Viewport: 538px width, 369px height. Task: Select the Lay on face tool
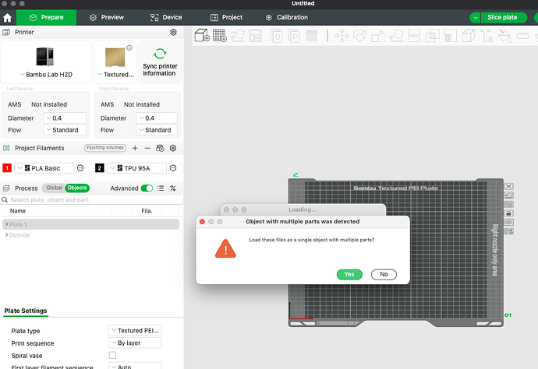396,36
